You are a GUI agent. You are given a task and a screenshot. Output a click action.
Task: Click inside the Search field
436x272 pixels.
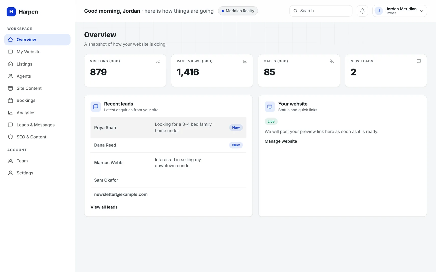tap(321, 11)
